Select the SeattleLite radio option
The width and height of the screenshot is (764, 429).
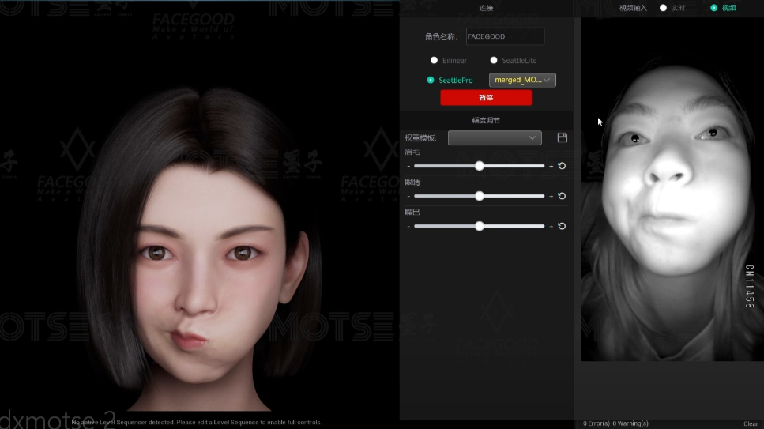494,61
